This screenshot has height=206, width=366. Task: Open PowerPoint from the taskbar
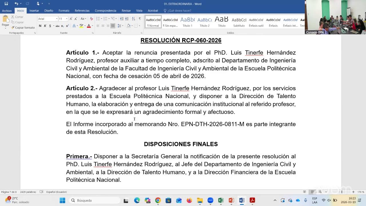231,200
